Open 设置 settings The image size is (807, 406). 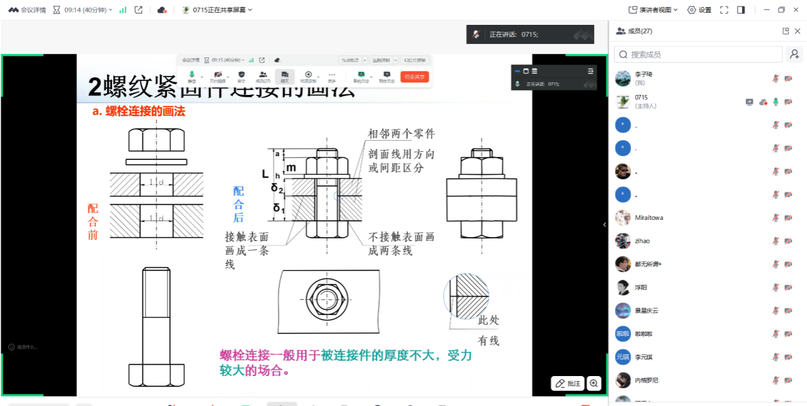699,10
